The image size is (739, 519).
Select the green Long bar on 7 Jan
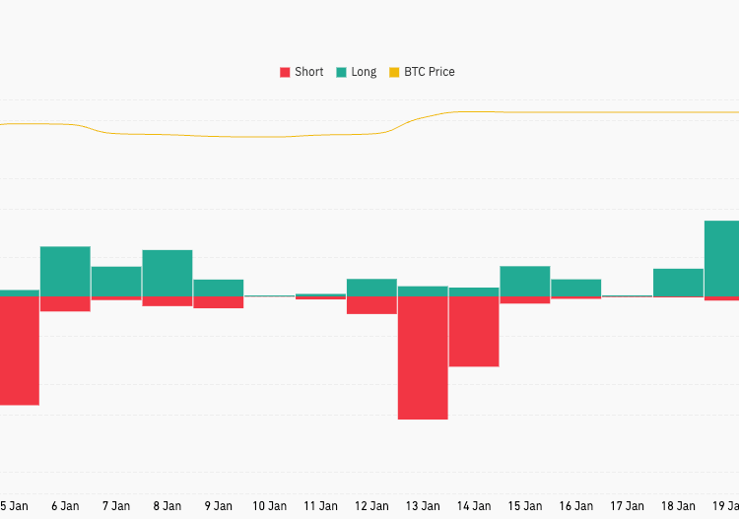coord(116,282)
